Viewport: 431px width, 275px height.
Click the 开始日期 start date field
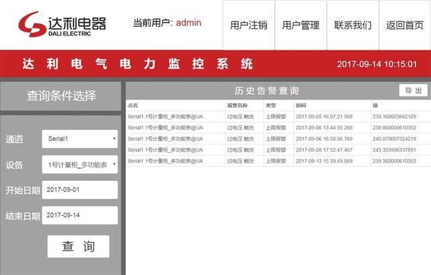click(79, 190)
